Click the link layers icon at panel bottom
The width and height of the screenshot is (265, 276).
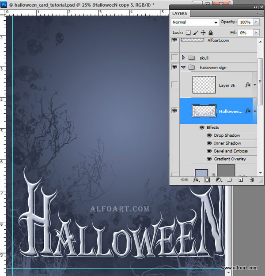(184, 180)
